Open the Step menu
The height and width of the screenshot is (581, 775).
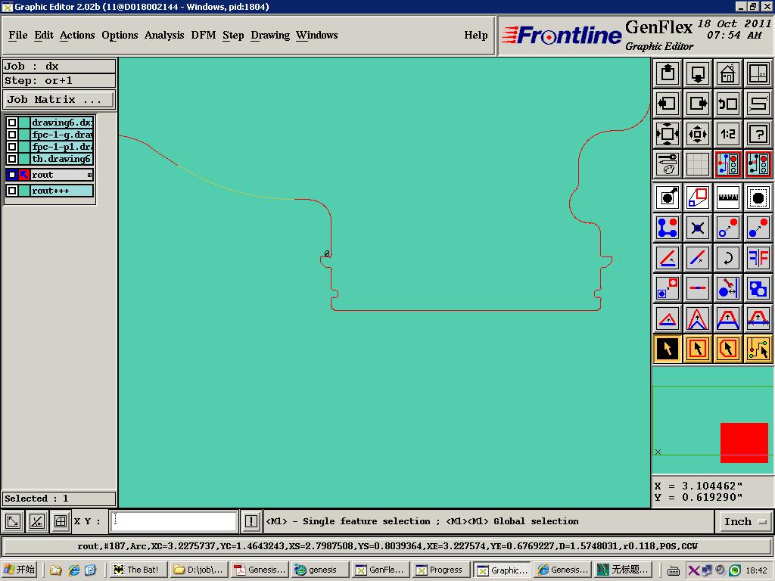coord(233,35)
